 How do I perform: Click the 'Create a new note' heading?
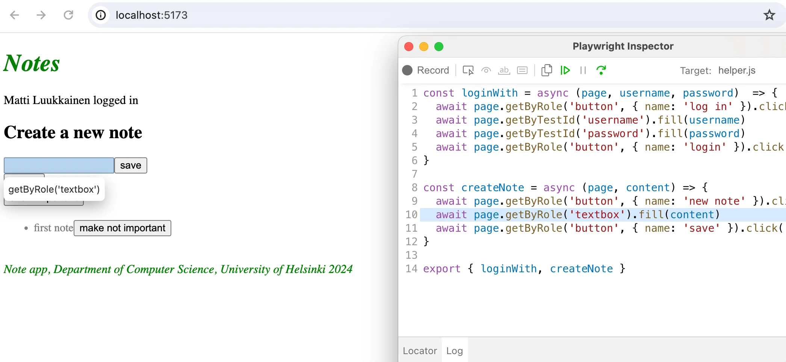click(73, 132)
